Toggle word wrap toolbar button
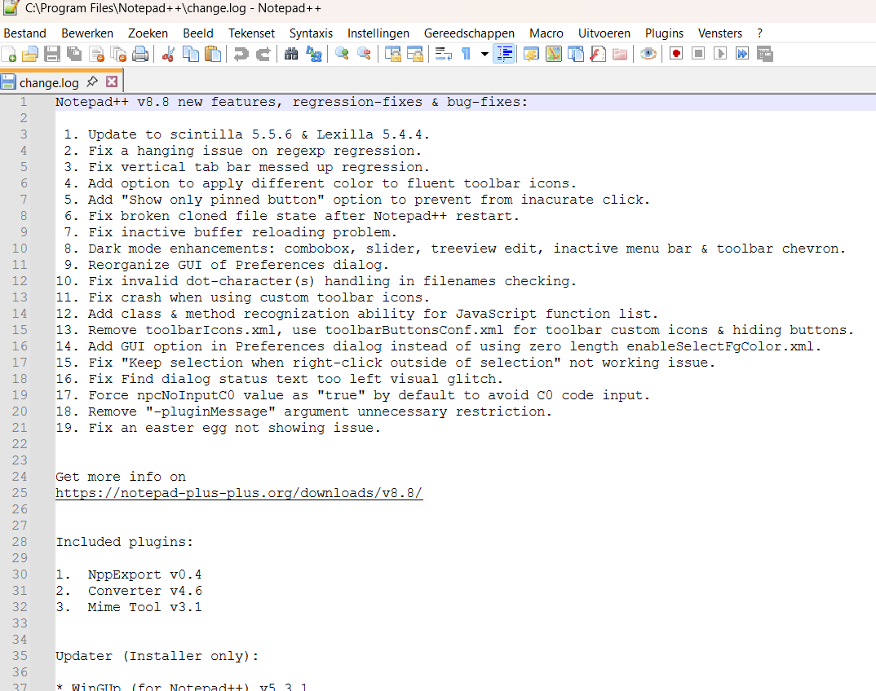Viewport: 876px width, 691px height. tap(444, 54)
